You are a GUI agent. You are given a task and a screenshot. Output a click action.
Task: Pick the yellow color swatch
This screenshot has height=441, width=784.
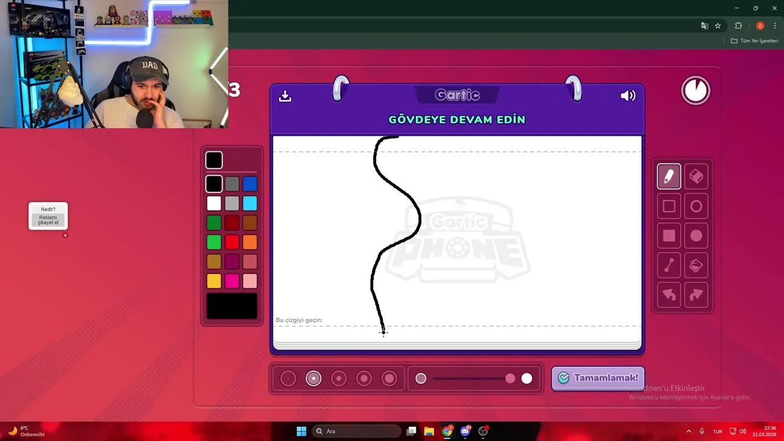[x=214, y=281]
